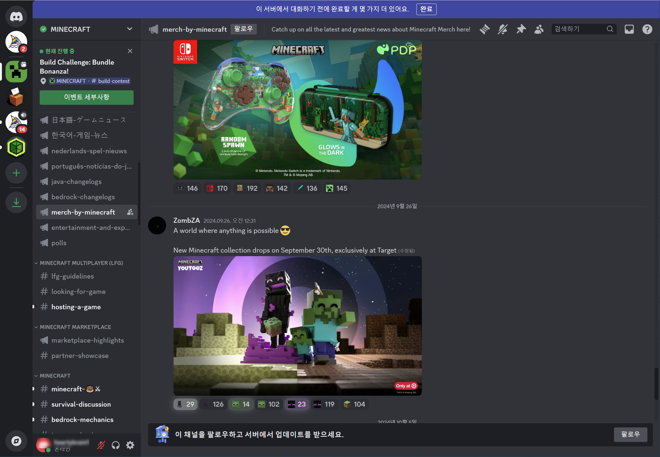Screen dimensions: 660x457
Task: Open the inbox icon
Action: 629,29
